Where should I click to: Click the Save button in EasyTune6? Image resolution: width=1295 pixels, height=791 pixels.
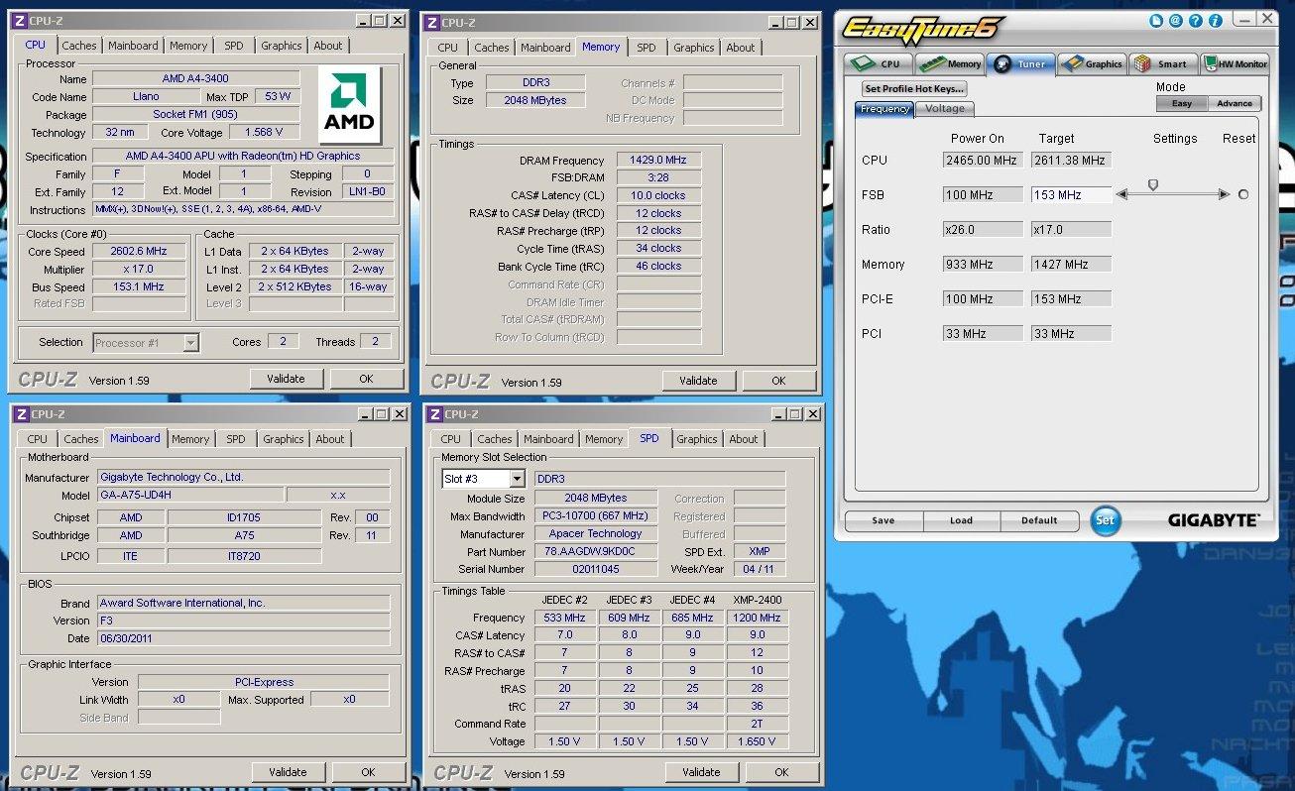883,520
